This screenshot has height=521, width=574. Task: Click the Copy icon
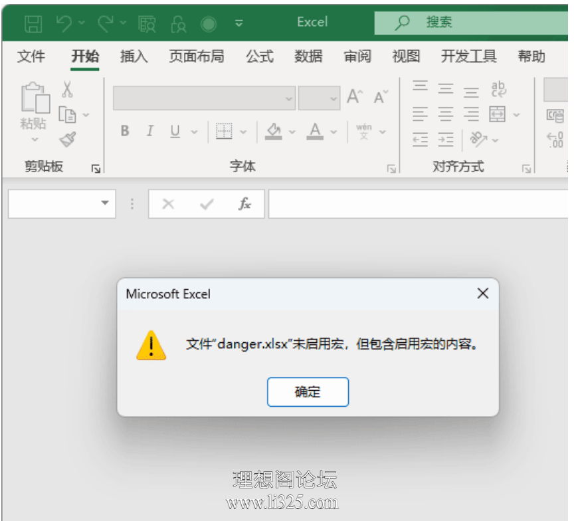pos(67,114)
